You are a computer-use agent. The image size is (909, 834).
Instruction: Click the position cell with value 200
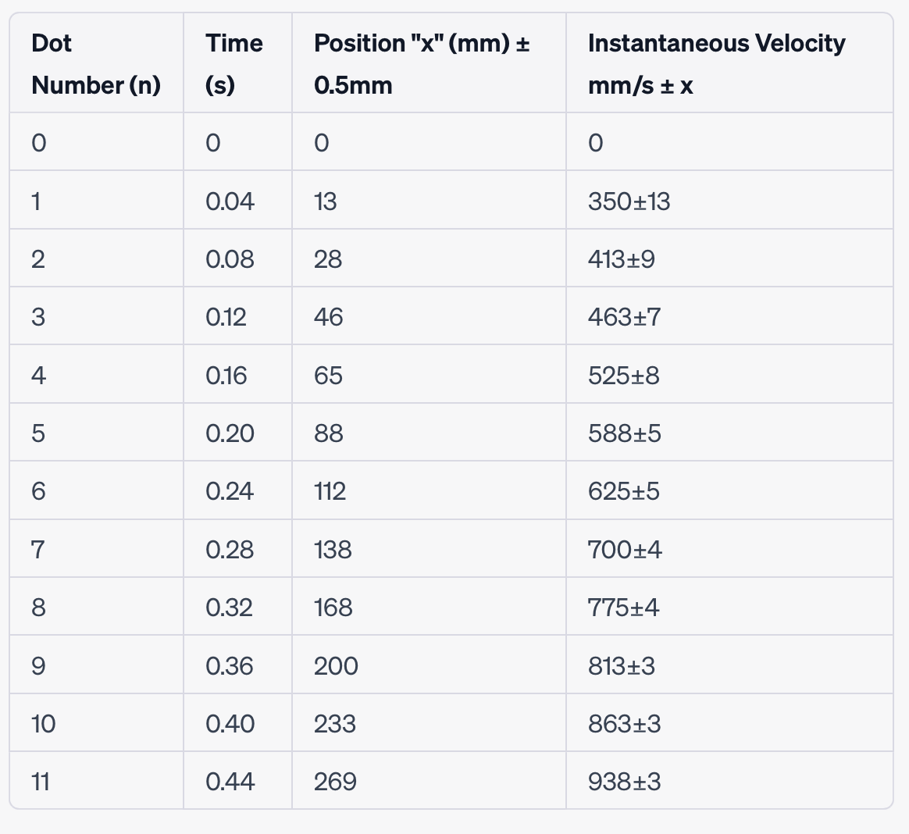click(x=336, y=666)
